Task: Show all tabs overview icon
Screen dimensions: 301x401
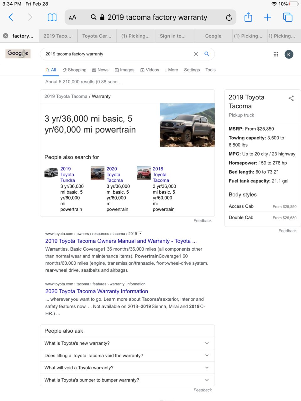Action: (x=288, y=17)
